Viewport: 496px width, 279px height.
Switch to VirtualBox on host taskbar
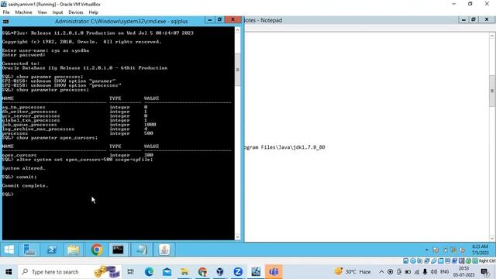point(220,272)
